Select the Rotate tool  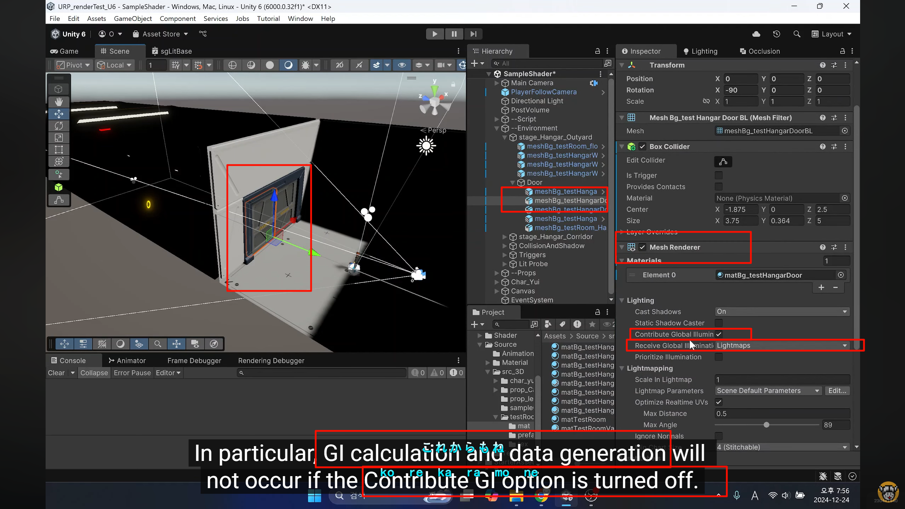[59, 126]
